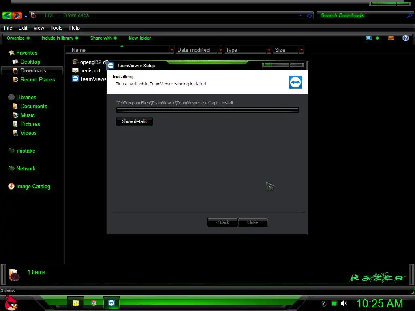This screenshot has width=415, height=311.
Task: Select the LOL breadcrumb in address bar
Action: 49,15
